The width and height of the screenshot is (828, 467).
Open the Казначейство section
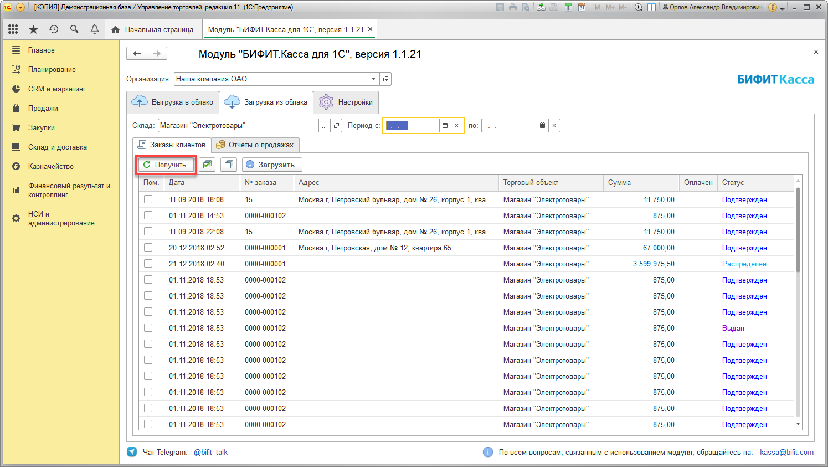[51, 166]
